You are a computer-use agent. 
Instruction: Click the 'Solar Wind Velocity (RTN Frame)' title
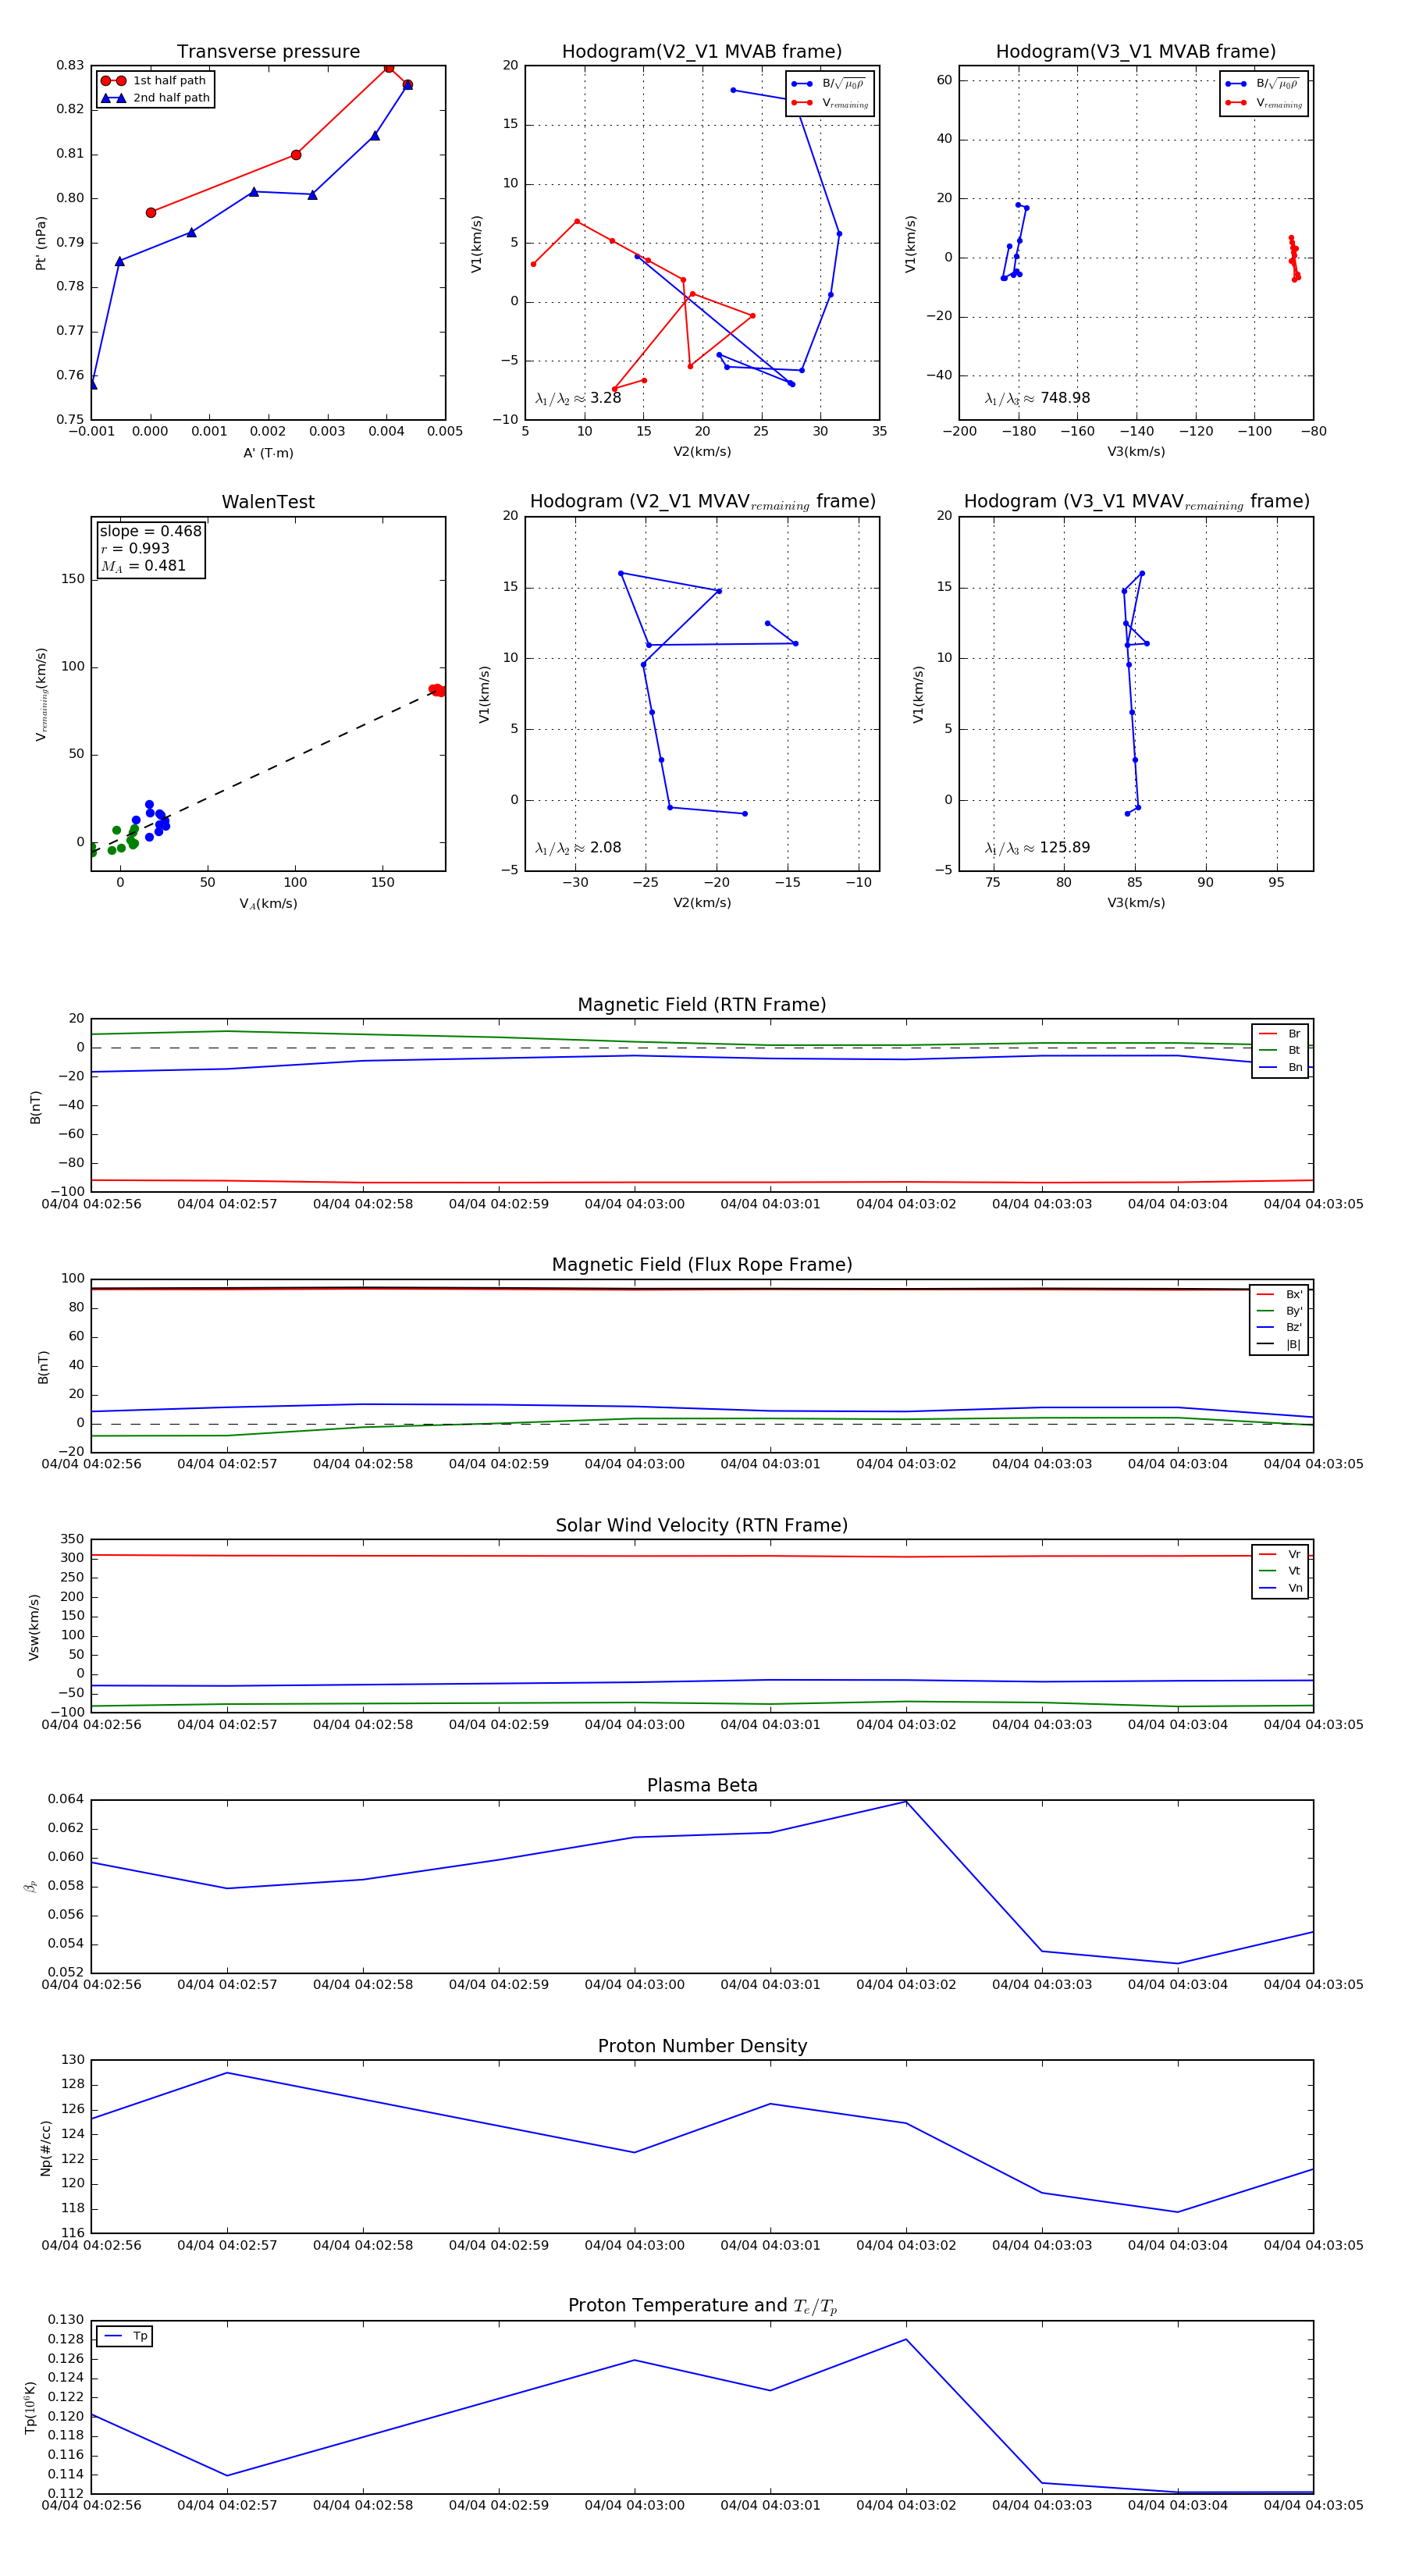702,1525
